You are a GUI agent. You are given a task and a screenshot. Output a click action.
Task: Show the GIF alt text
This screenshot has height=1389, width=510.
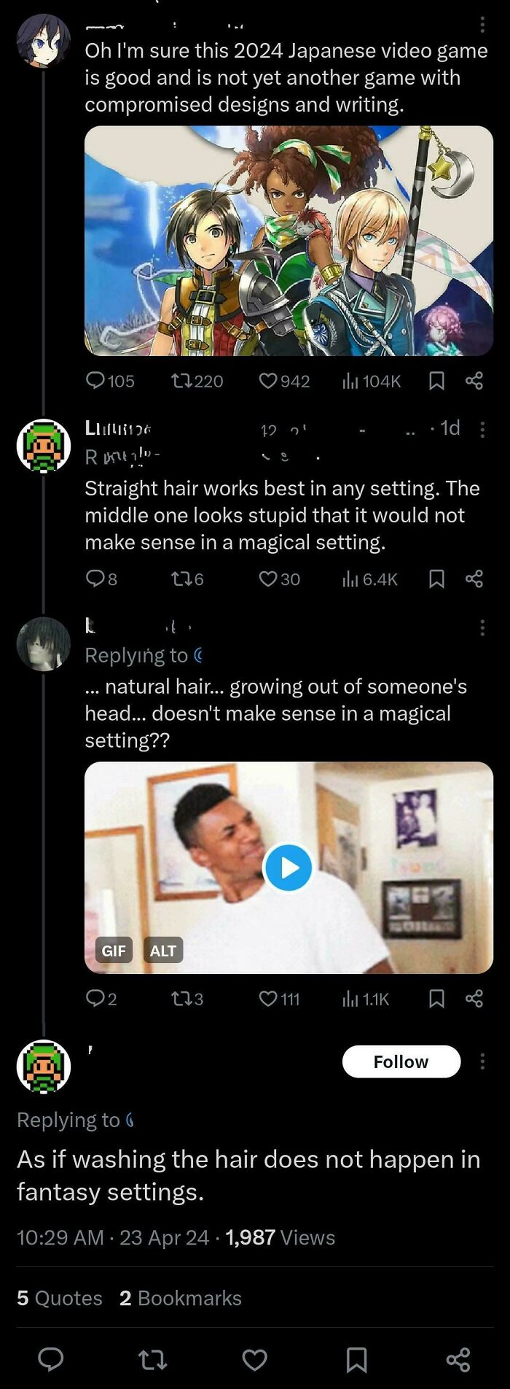[x=164, y=951]
